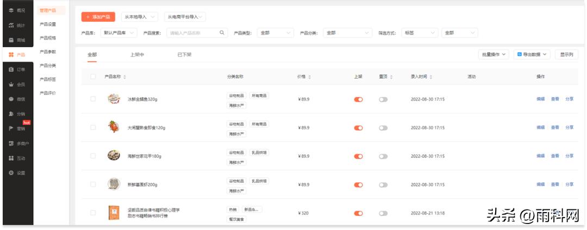Expand the 导出数据 export dropdown
This screenshot has width=587, height=230.
(x=532, y=54)
